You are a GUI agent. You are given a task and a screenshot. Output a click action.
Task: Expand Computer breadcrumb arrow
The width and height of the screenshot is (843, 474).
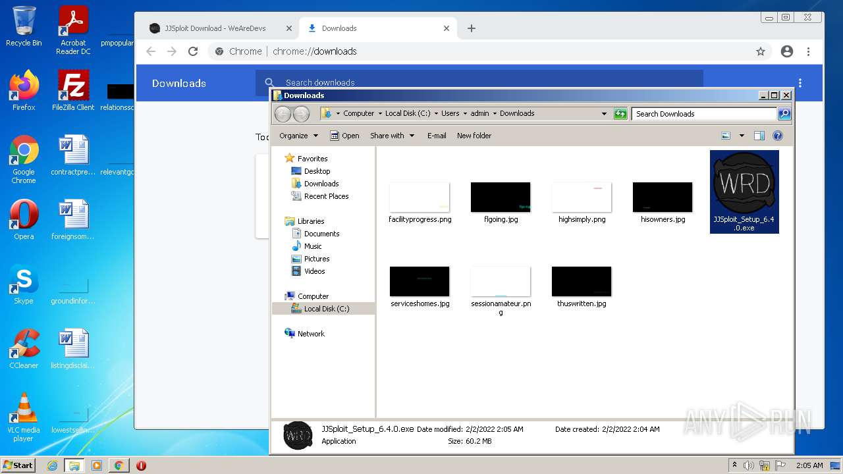(380, 113)
